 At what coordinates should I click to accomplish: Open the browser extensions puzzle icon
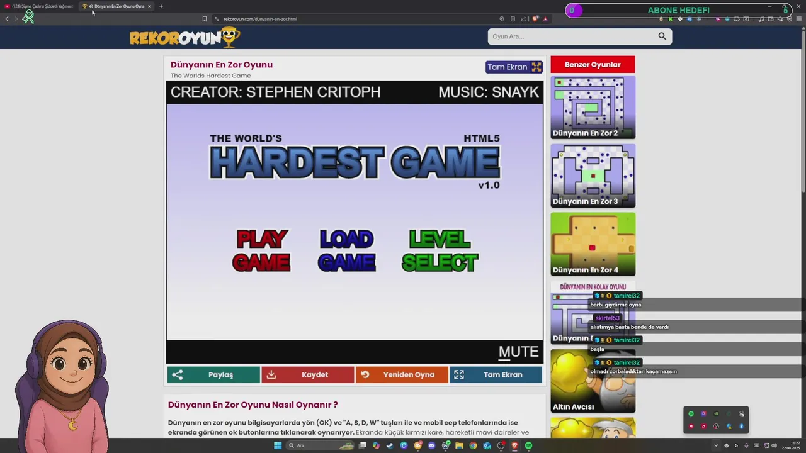coord(737,19)
